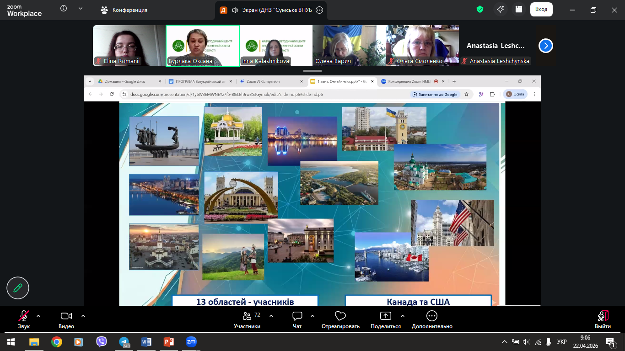Image resolution: width=625 pixels, height=351 pixels.
Task: Expand video options arrow next to Видео
Action: (83, 316)
